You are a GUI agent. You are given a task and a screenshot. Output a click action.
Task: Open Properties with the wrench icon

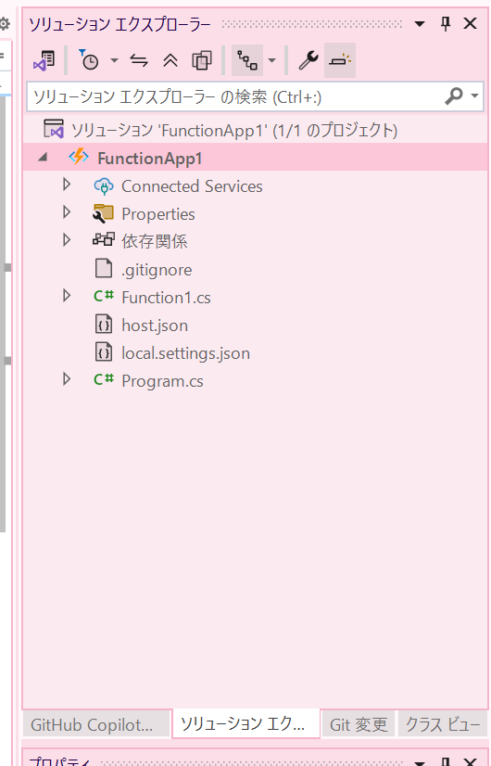click(x=308, y=60)
